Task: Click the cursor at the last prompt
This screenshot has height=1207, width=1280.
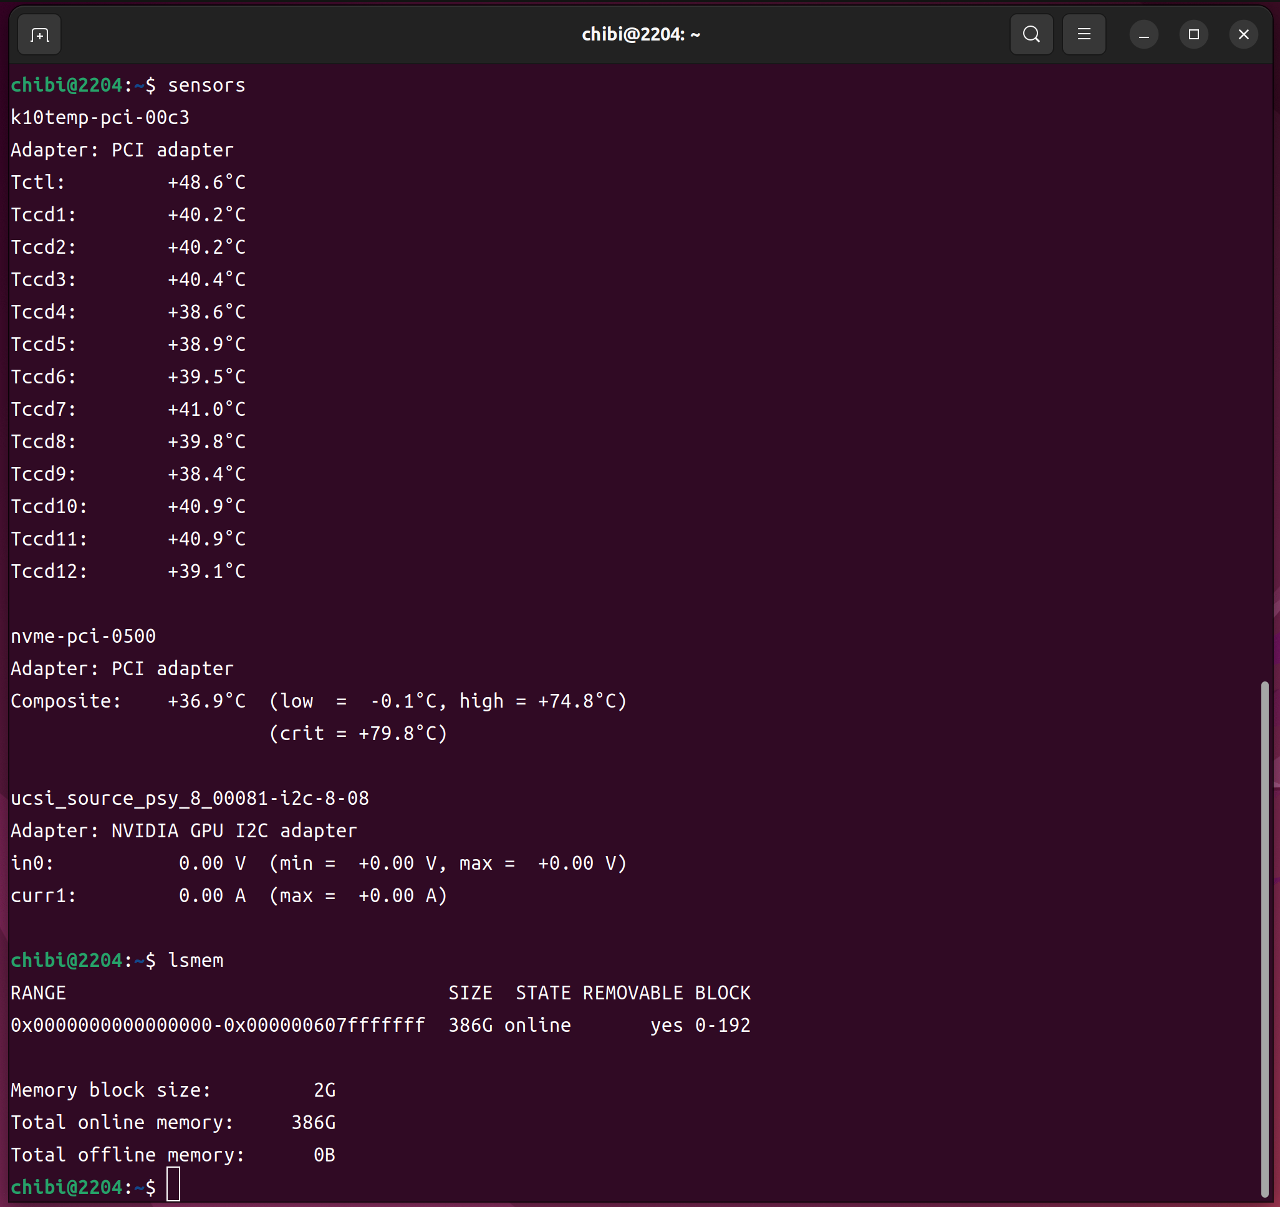Action: coord(173,1186)
